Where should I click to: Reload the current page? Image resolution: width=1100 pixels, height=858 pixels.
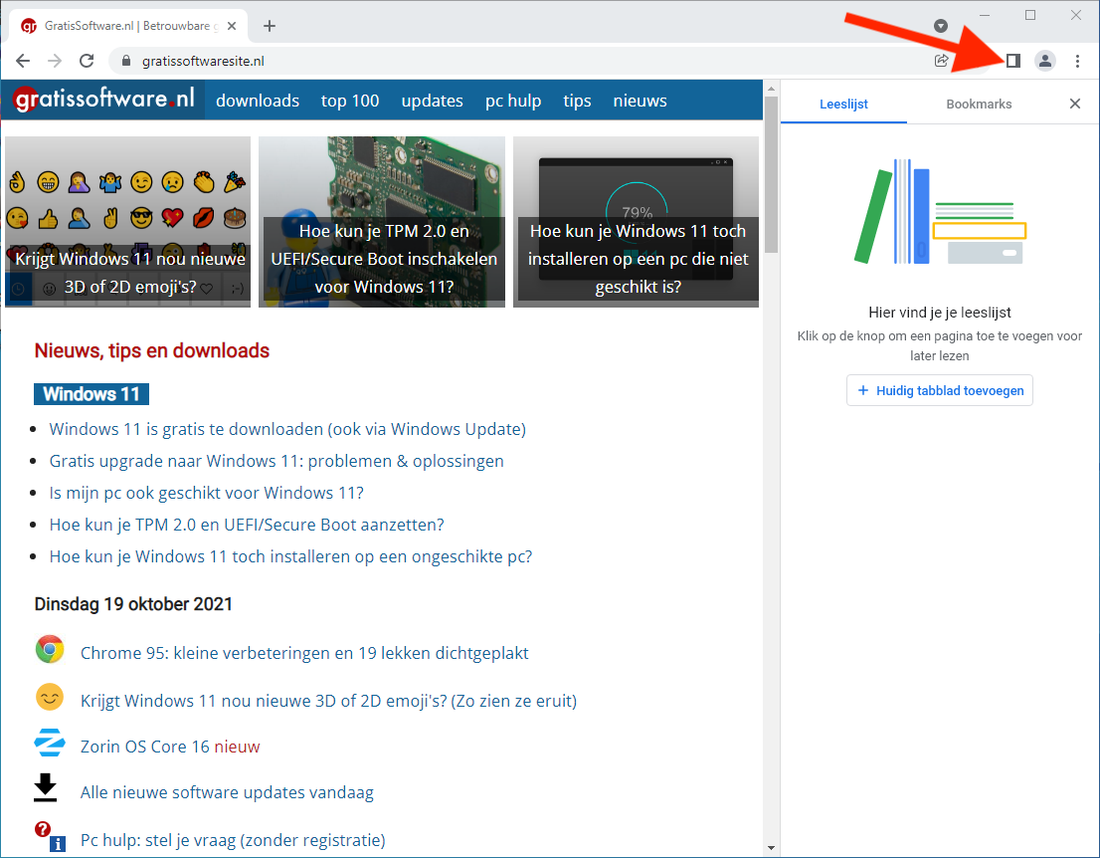(87, 61)
